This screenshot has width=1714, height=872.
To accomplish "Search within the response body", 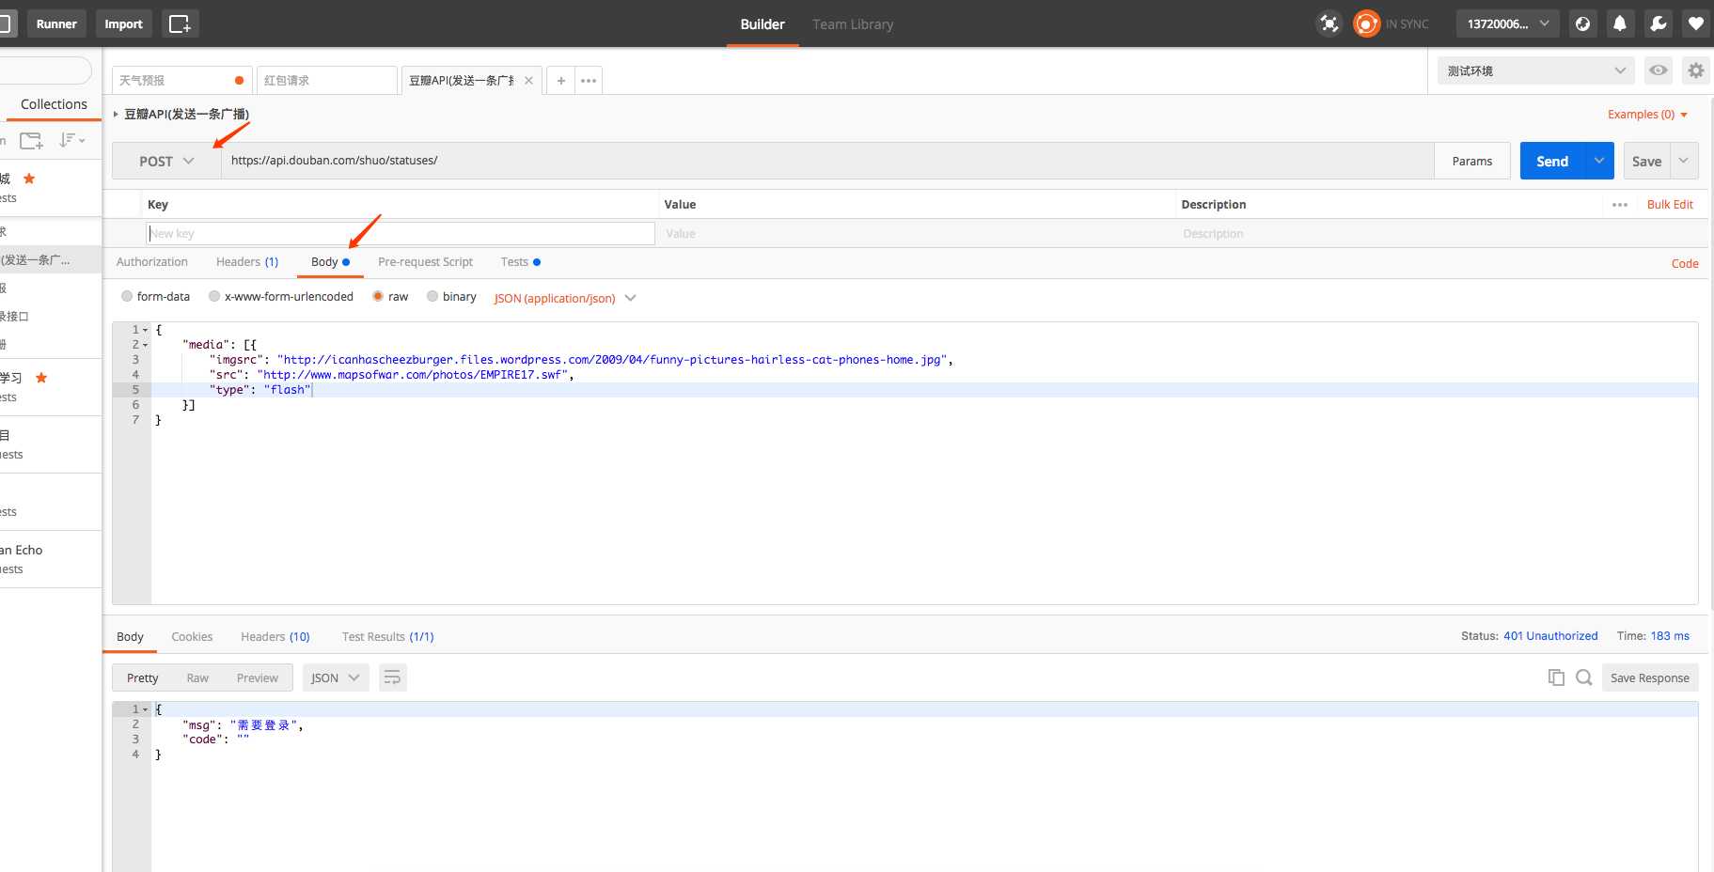I will pos(1584,677).
